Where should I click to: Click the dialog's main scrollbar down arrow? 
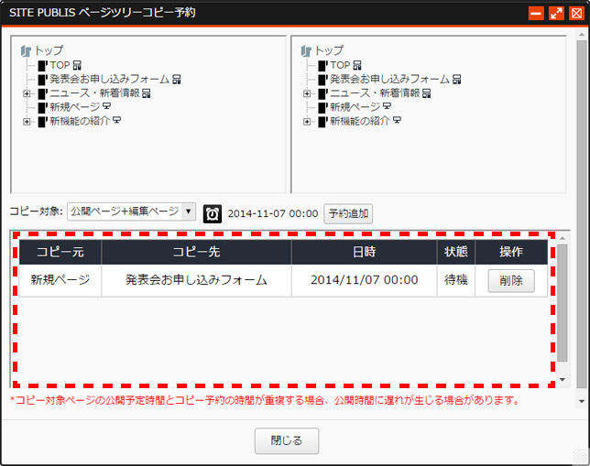[x=582, y=401]
